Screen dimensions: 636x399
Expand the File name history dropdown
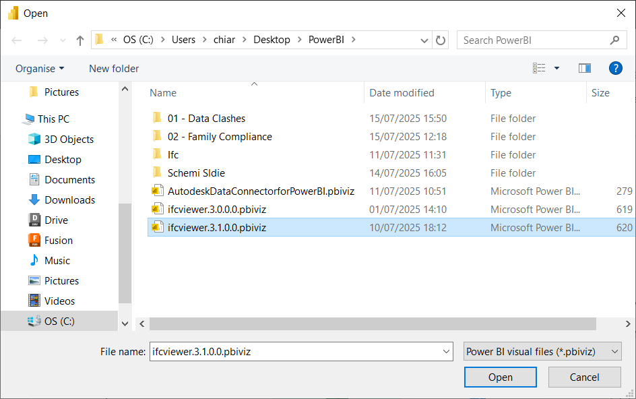[446, 351]
